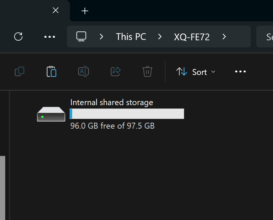Image resolution: width=273 pixels, height=220 pixels.
Task: Click the Rename toolbar icon
Action: [x=84, y=72]
